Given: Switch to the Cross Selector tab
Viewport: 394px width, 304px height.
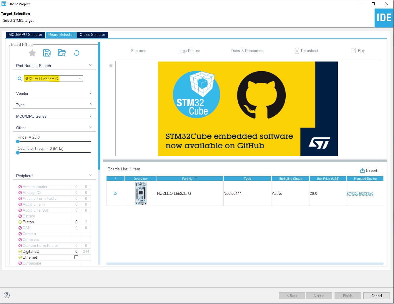Looking at the screenshot, I should tap(92, 34).
